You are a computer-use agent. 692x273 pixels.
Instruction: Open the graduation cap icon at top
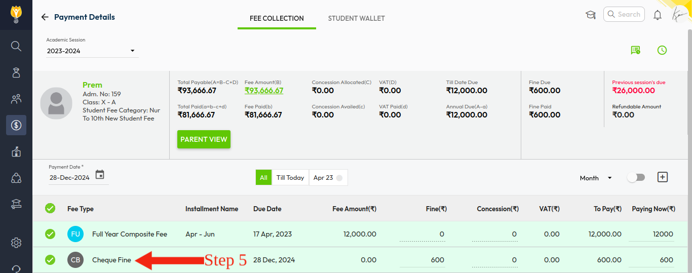(590, 15)
